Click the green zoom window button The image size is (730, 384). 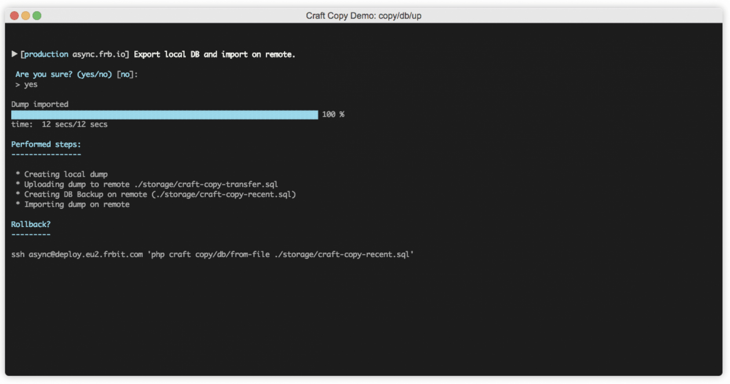pos(37,16)
